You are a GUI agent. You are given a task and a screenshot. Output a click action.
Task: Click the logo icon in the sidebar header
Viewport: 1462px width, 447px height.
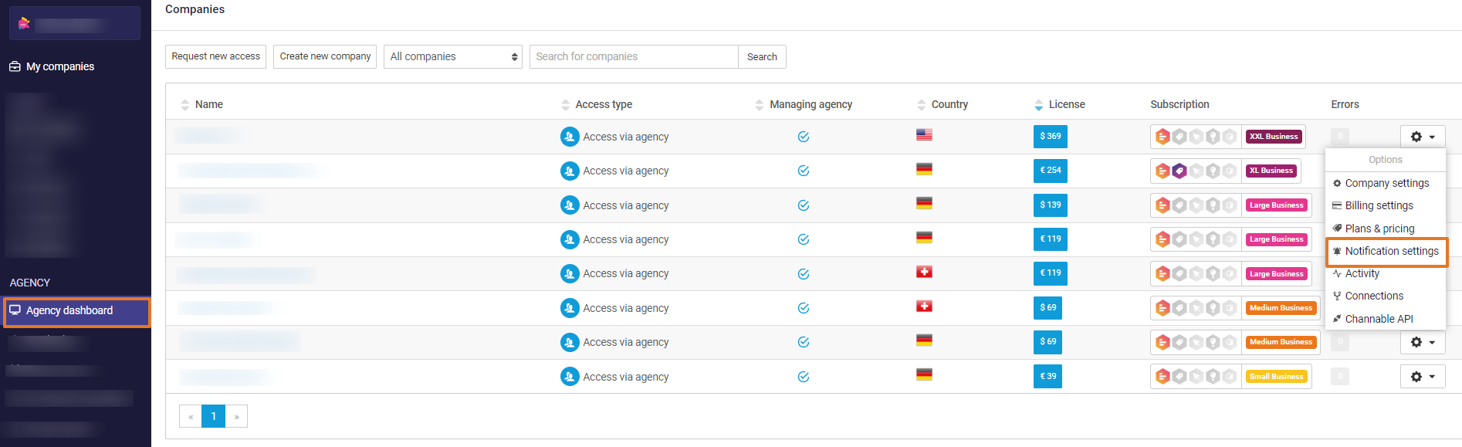pyautogui.click(x=24, y=23)
